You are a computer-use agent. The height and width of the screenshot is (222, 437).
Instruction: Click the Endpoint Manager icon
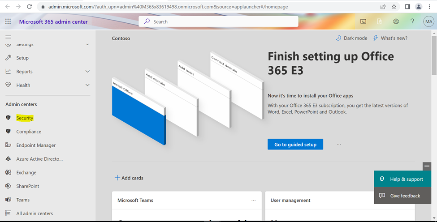click(9, 145)
